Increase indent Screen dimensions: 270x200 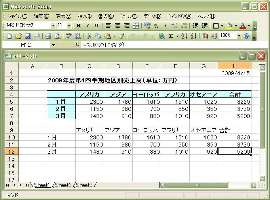(204, 26)
